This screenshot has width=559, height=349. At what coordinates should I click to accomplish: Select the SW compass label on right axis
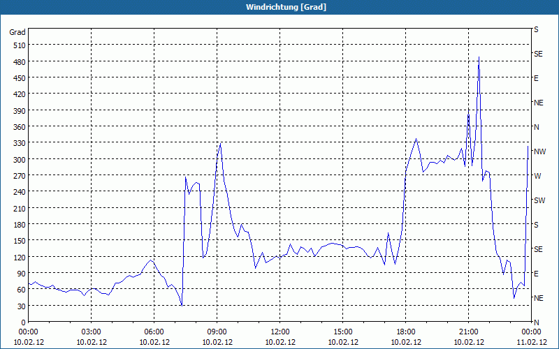pyautogui.click(x=539, y=200)
